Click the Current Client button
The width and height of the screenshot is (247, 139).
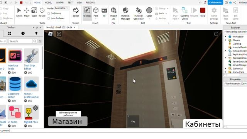pyautogui.click(x=184, y=14)
